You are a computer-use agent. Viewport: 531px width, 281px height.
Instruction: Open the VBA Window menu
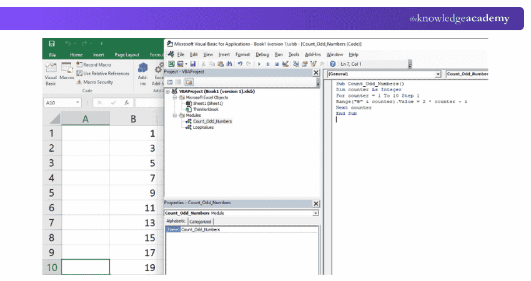click(x=335, y=54)
